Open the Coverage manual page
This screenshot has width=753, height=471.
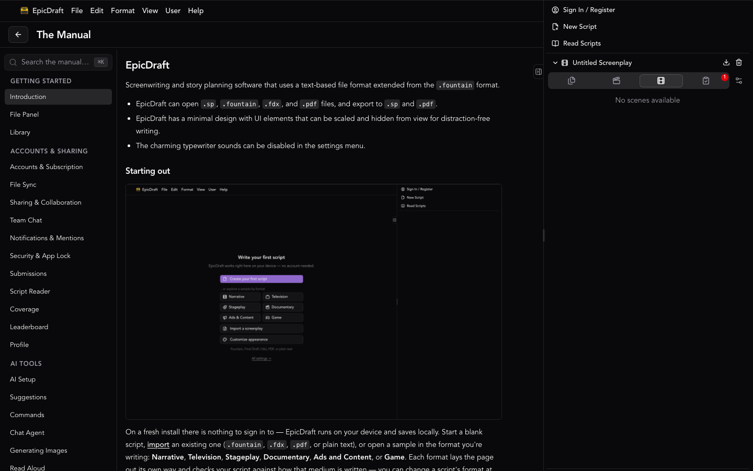[58, 309]
